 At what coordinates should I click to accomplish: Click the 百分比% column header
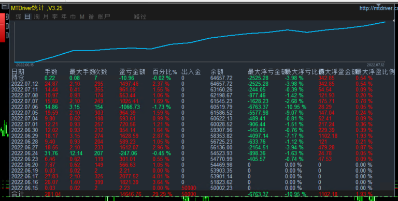click(165, 72)
